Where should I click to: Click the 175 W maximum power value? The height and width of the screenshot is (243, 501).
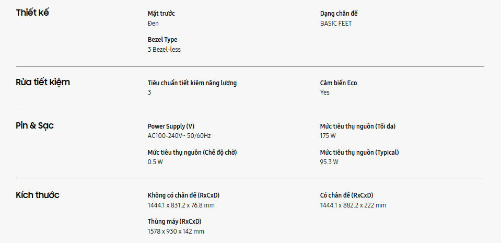(328, 136)
